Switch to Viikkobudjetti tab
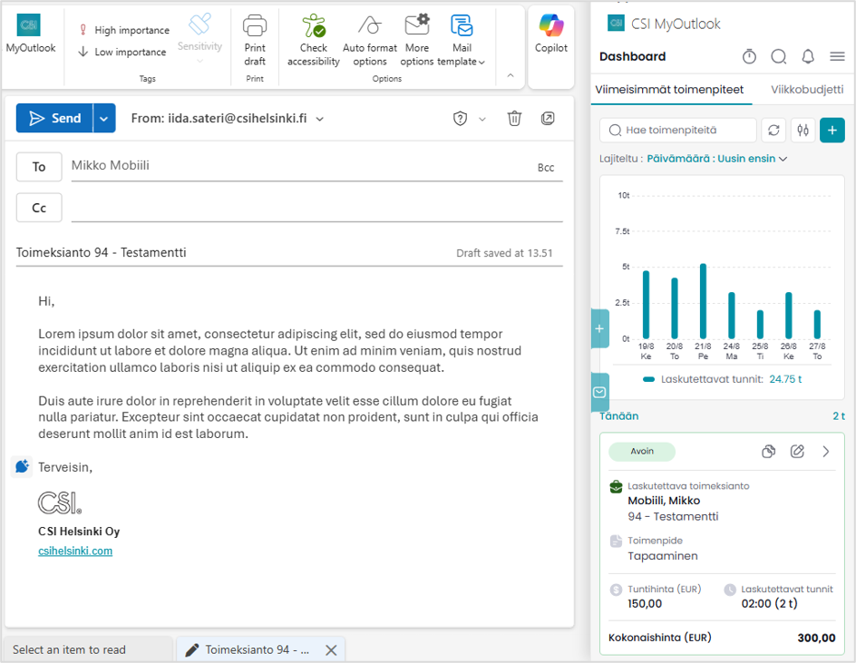Viewport: 856px width, 663px height. pyautogui.click(x=807, y=90)
